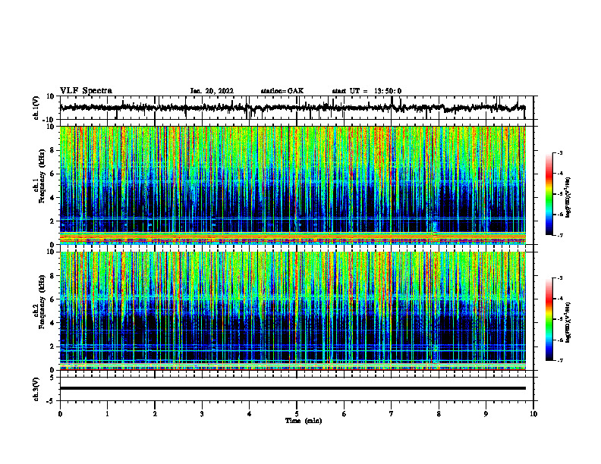Click inside the ch.1 spectrogram panel

[x=293, y=185]
